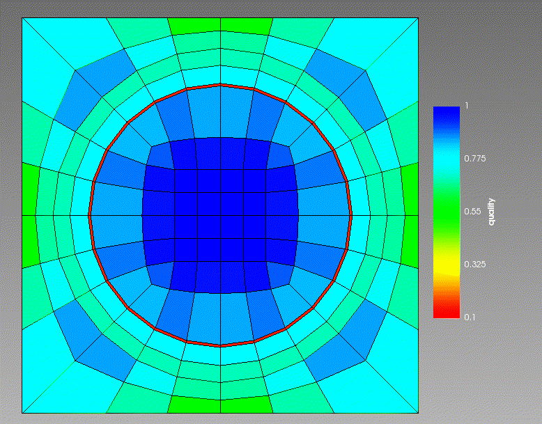
Task: Click the 0.55 legend tick label
Action: [472, 212]
